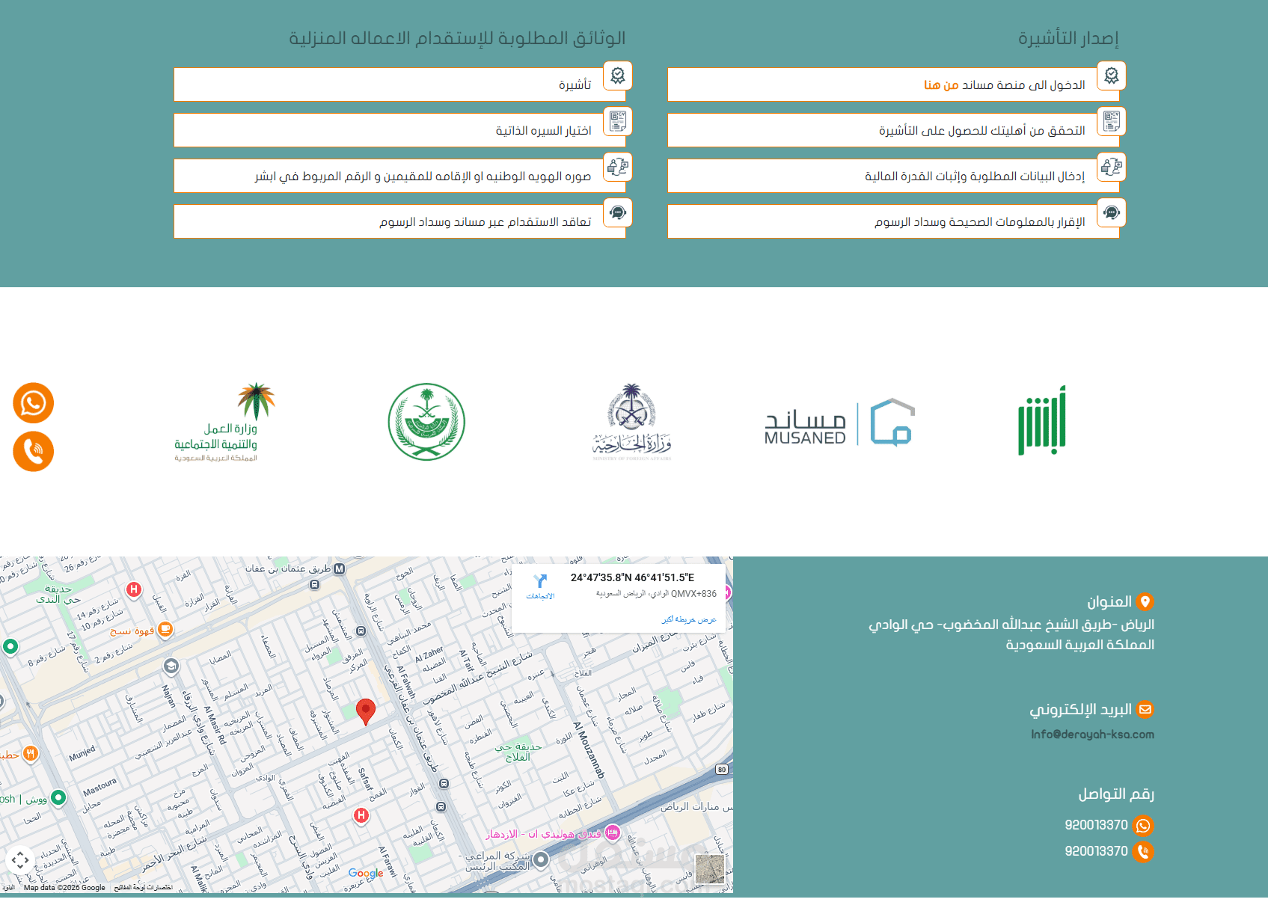Click the icon on the financial proof step

[1112, 167]
